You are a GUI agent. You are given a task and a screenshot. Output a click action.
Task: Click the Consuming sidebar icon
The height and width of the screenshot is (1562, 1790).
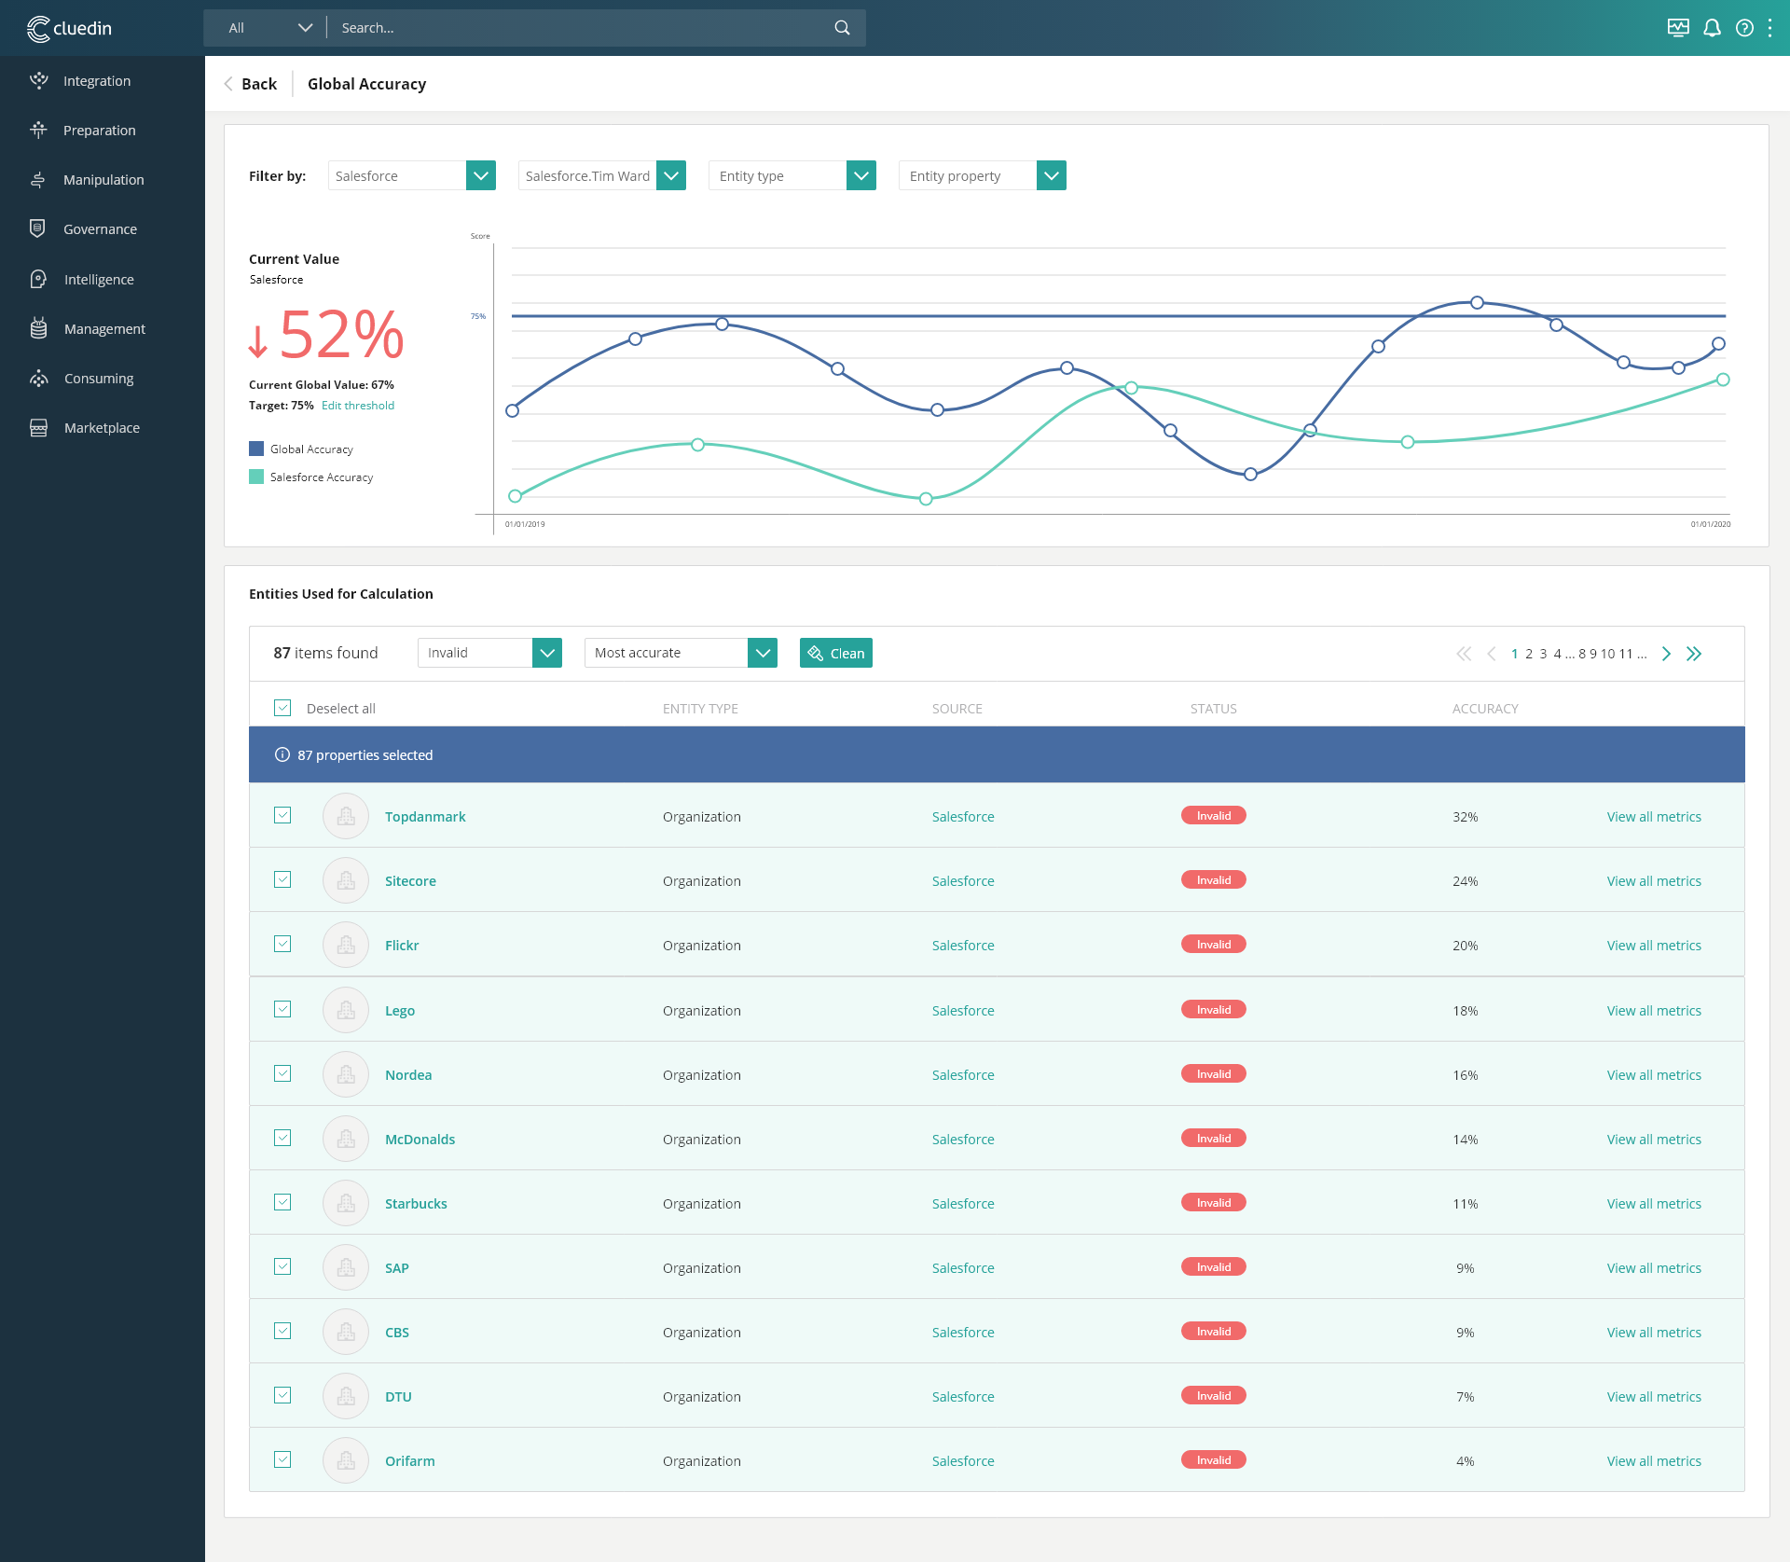[38, 378]
